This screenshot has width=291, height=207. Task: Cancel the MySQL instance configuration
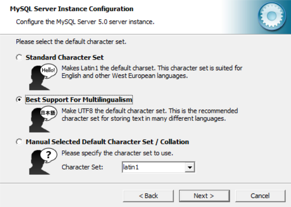coord(260,196)
